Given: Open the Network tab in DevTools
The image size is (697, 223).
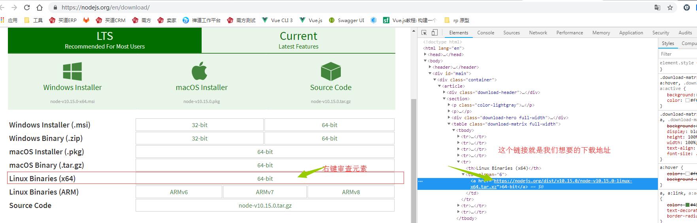Looking at the screenshot, I should coord(538,33).
